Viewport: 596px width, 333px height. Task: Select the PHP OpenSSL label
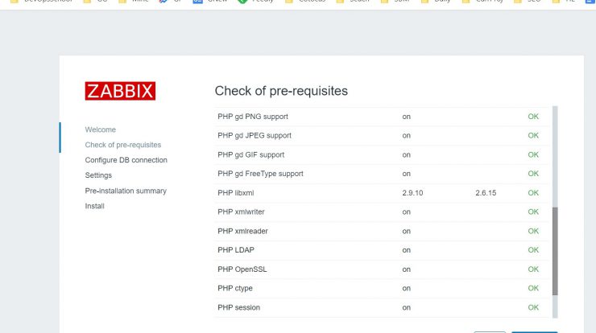point(242,269)
